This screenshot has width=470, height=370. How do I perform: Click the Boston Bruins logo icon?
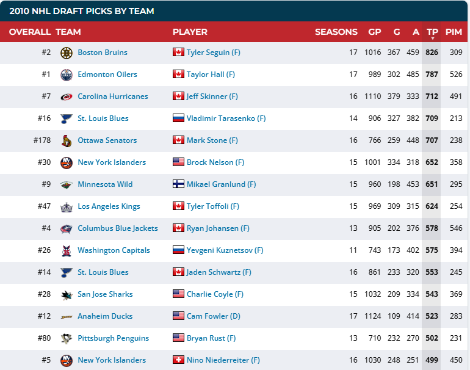(x=67, y=53)
